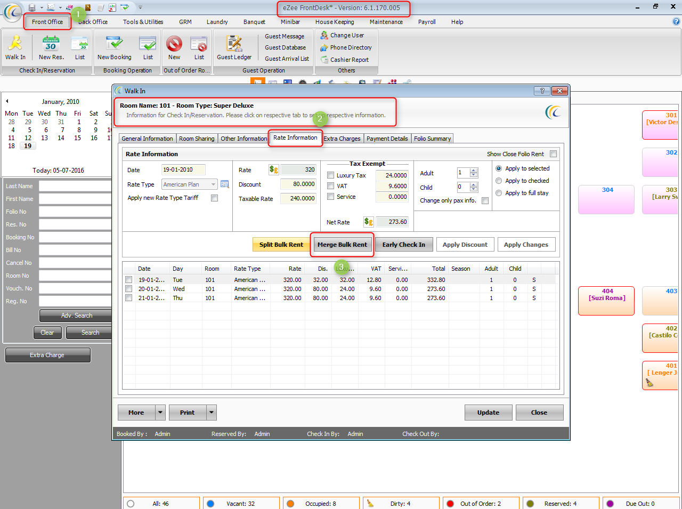Tick the checkbox of the 20-01 Wed row
The image size is (682, 509).
pyautogui.click(x=128, y=289)
